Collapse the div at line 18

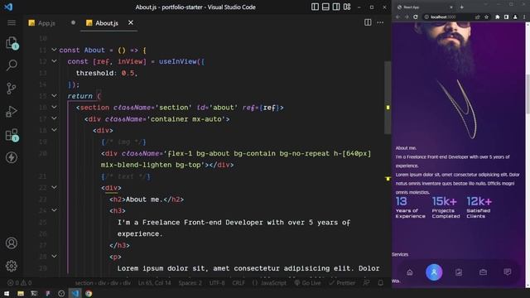[x=54, y=130]
